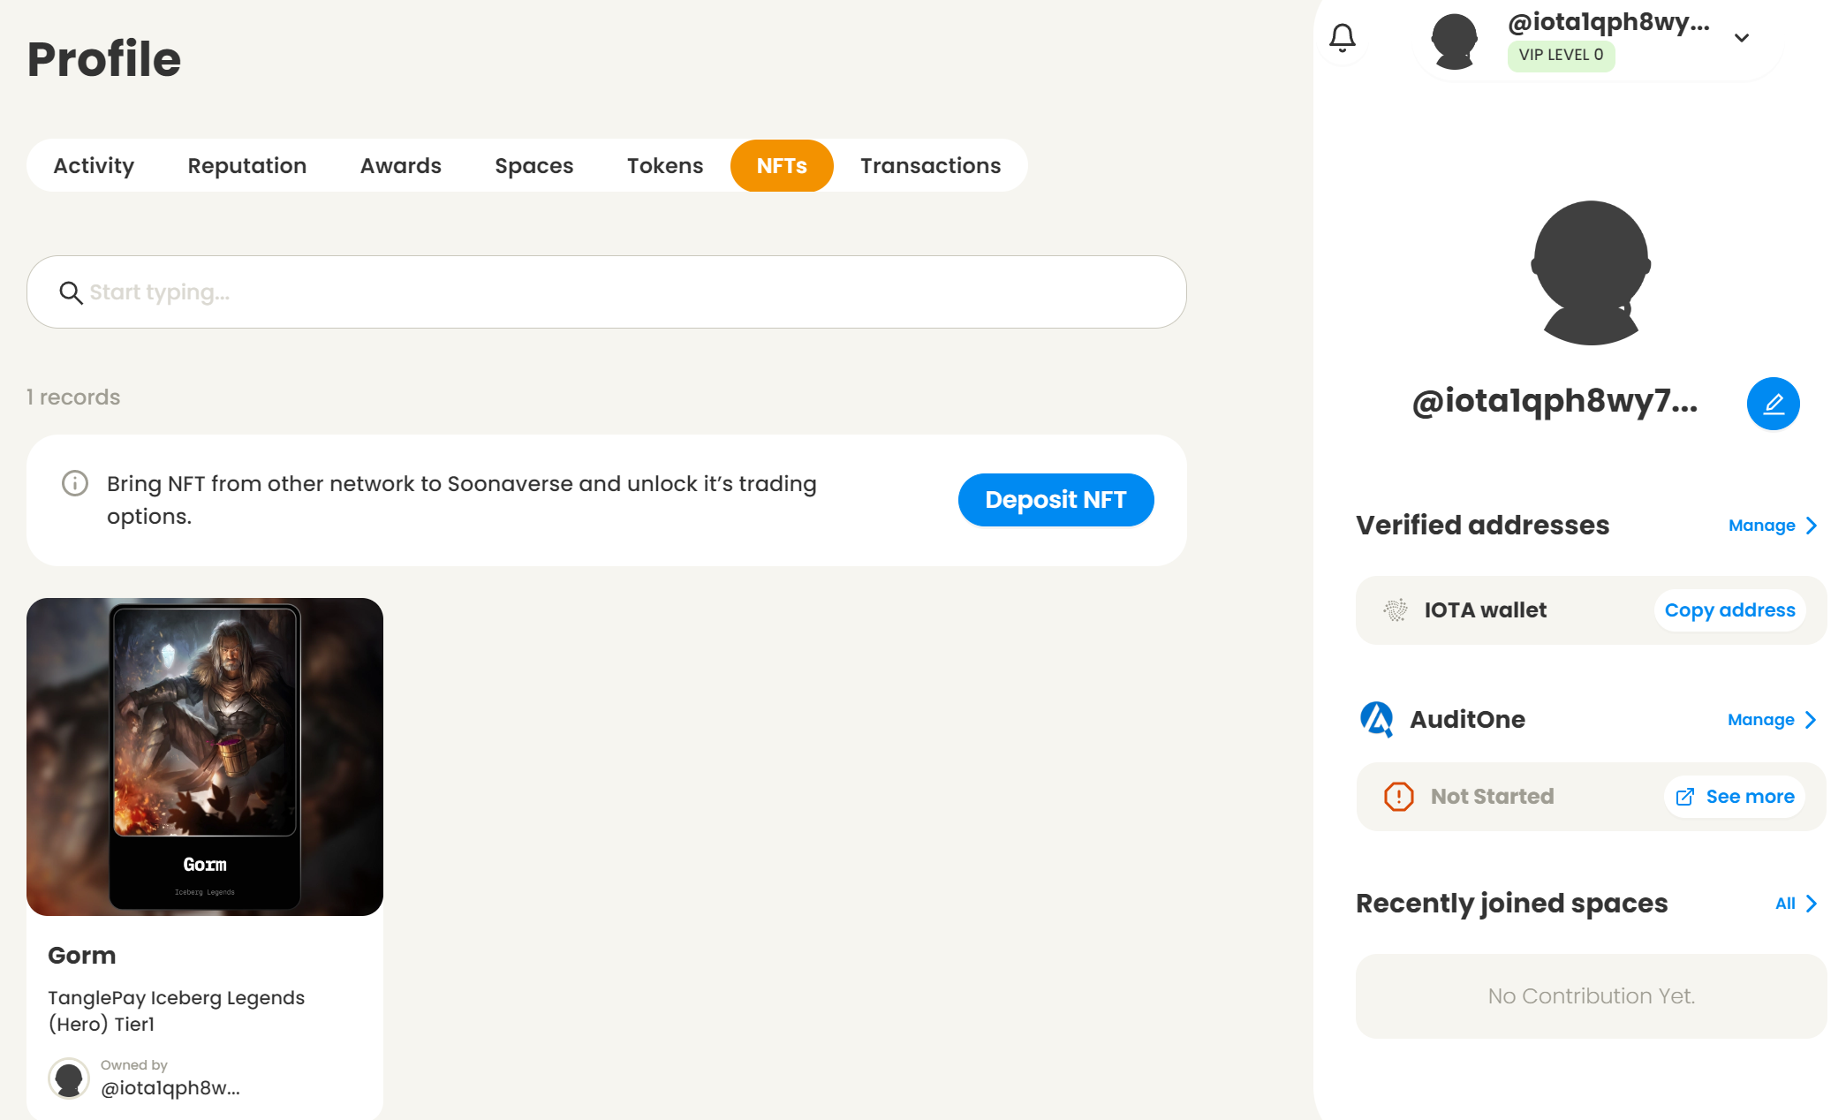Image resolution: width=1846 pixels, height=1120 pixels.
Task: Click the small owner avatar on the Gorm card
Action: 69,1078
